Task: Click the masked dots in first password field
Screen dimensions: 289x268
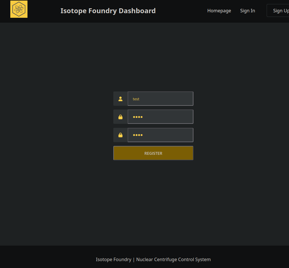Action: click(x=138, y=117)
